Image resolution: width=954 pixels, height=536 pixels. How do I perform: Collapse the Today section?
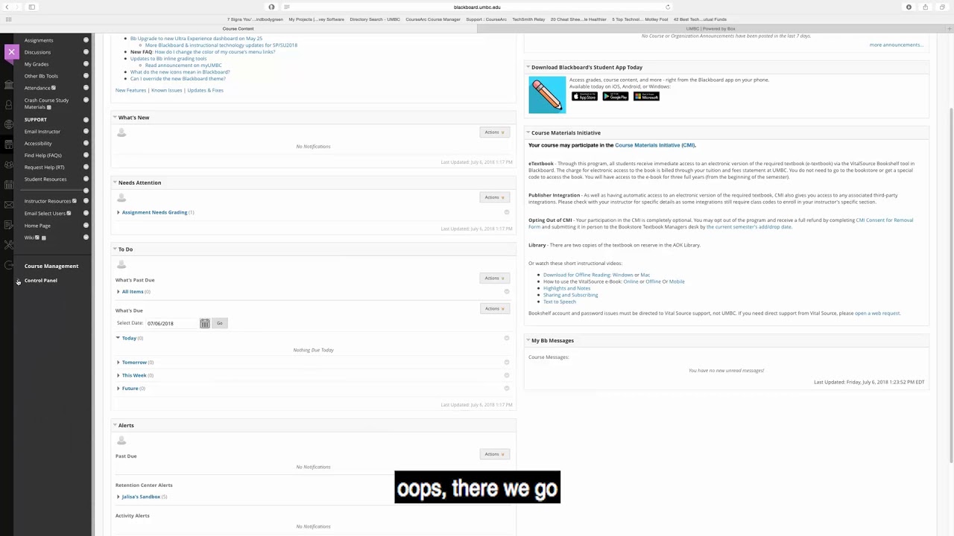pos(119,338)
